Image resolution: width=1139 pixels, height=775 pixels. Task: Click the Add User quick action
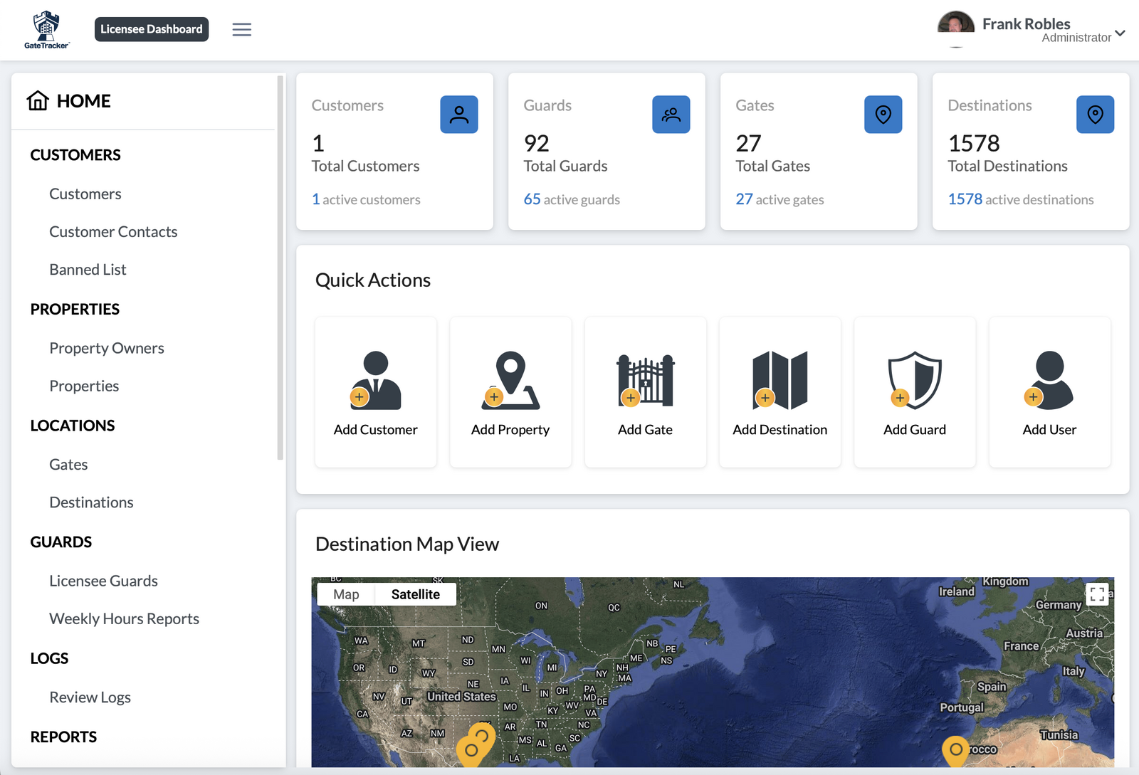[x=1050, y=392]
